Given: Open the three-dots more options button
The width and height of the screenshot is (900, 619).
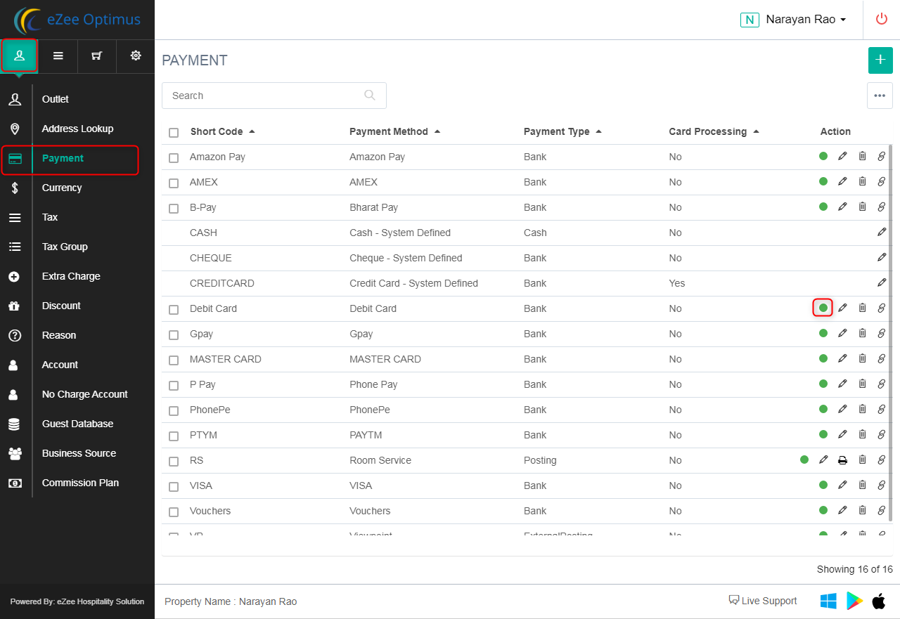Looking at the screenshot, I should click(880, 96).
